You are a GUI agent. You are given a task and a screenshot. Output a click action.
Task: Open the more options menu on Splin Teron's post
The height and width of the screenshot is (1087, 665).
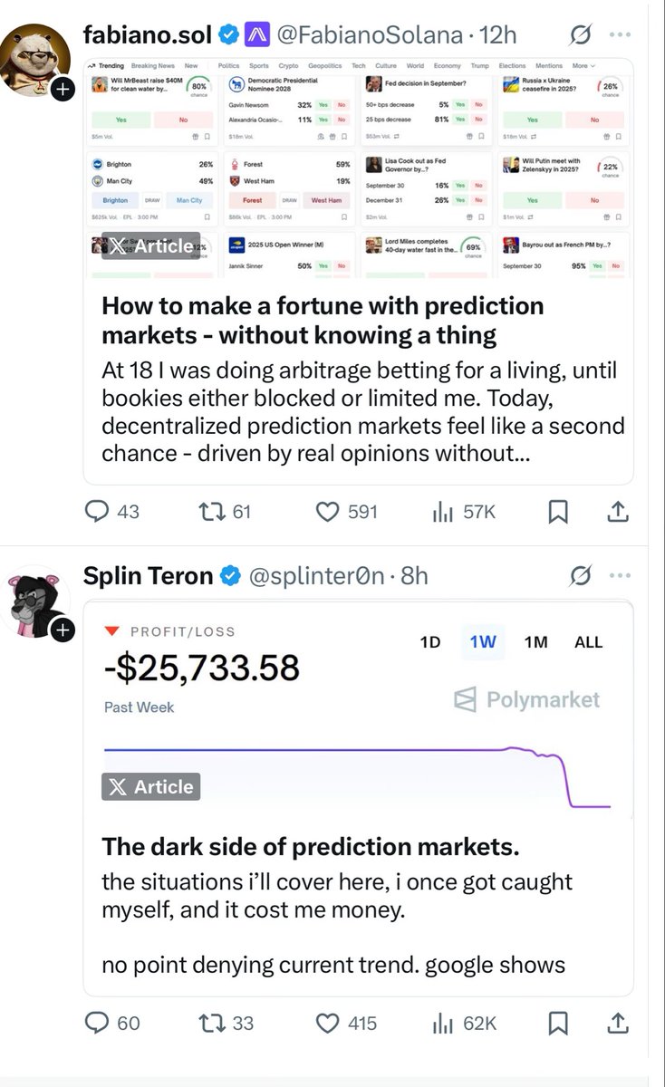click(x=621, y=574)
